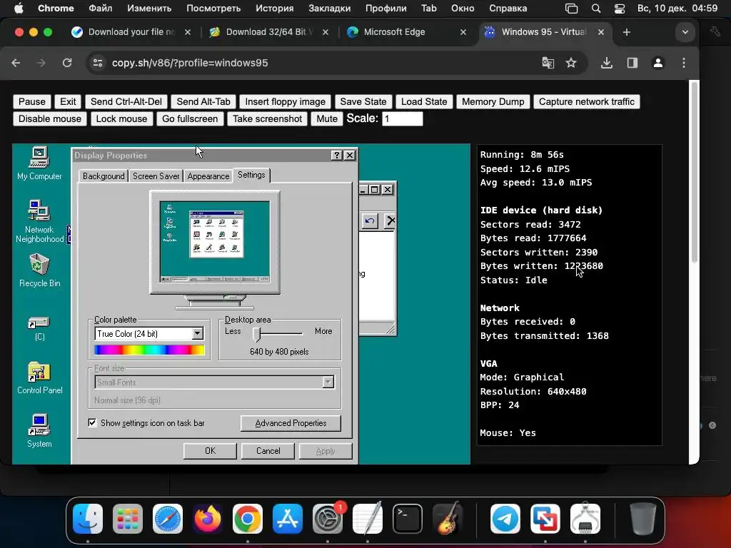The width and height of the screenshot is (731, 548).
Task: Bookmark this page with the star icon
Action: click(x=571, y=63)
